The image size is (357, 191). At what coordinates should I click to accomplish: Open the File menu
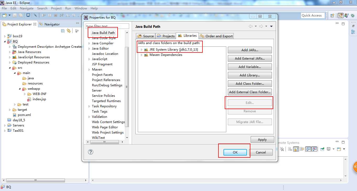click(4, 8)
